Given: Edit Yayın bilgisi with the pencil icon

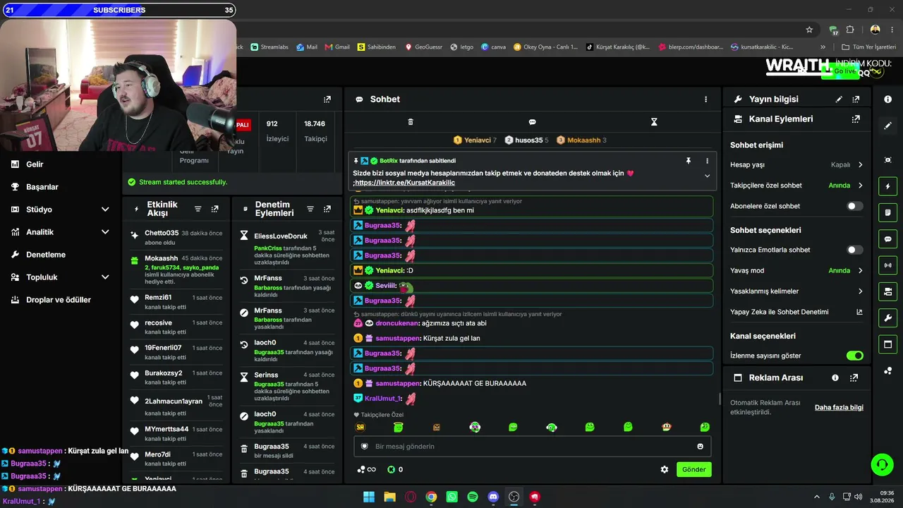Looking at the screenshot, I should (839, 99).
